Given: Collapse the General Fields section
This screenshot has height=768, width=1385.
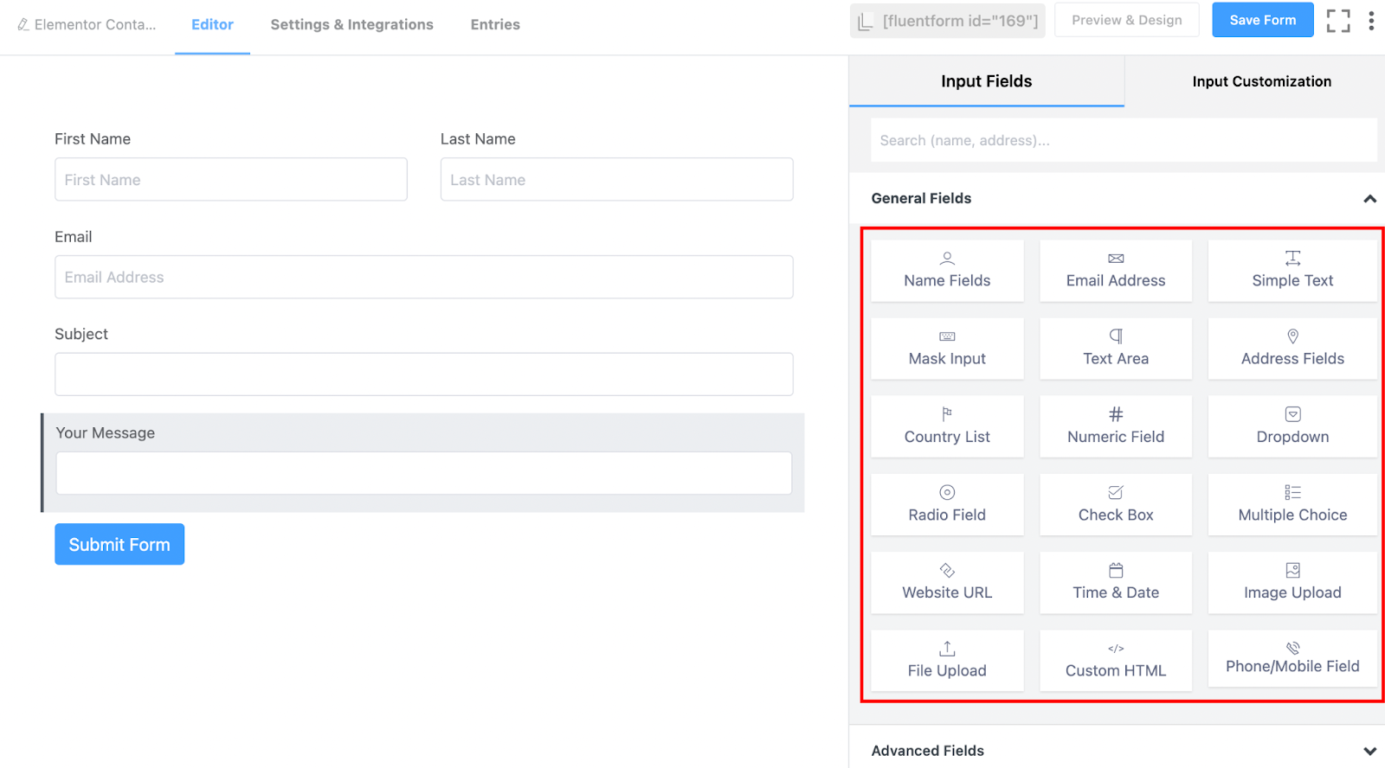Looking at the screenshot, I should 1369,199.
